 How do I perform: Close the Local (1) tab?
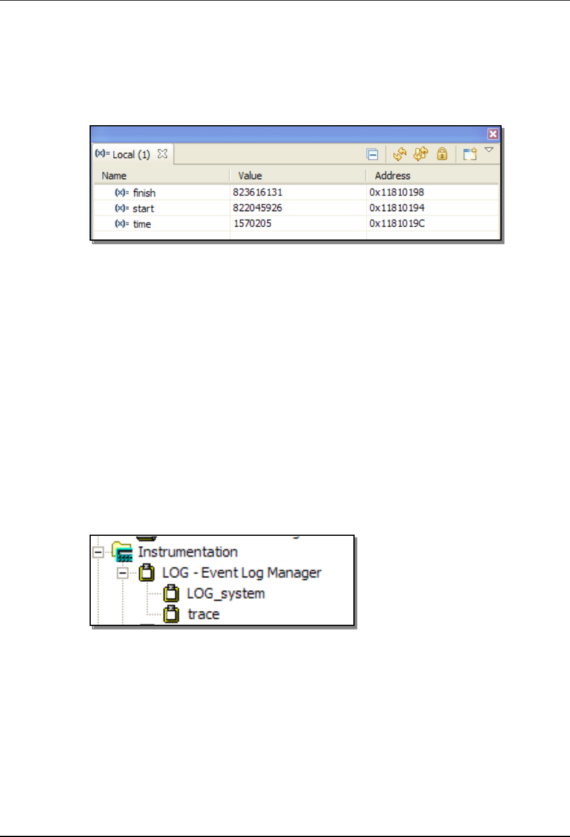pos(162,154)
